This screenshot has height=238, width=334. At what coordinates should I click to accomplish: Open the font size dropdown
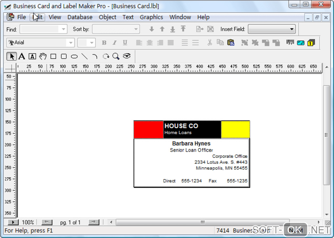[92, 43]
